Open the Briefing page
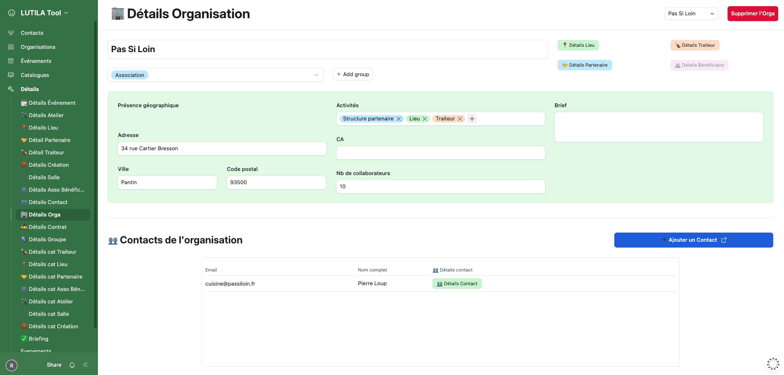Image resolution: width=784 pixels, height=375 pixels. pos(53,339)
